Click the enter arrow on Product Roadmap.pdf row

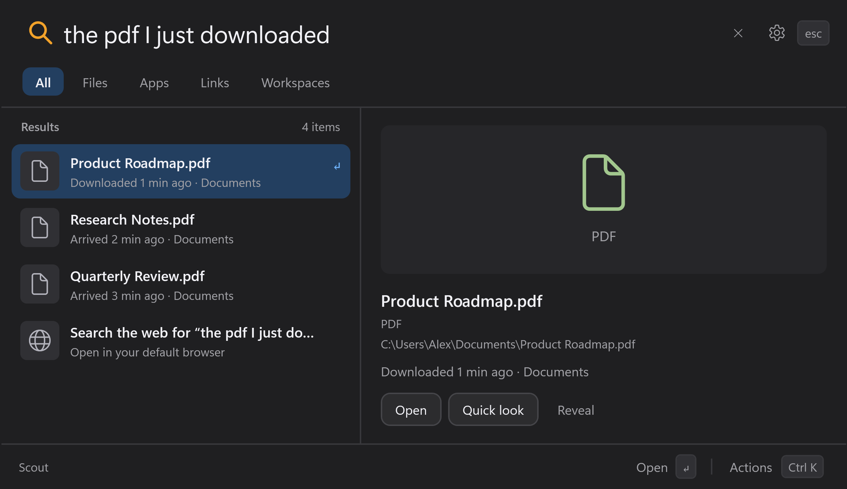337,166
